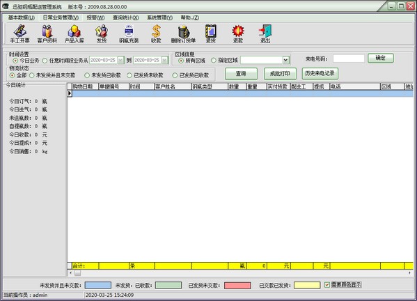Click the 退出 exit door icon
Image resolution: width=417 pixels, height=301 pixels.
pyautogui.click(x=265, y=34)
